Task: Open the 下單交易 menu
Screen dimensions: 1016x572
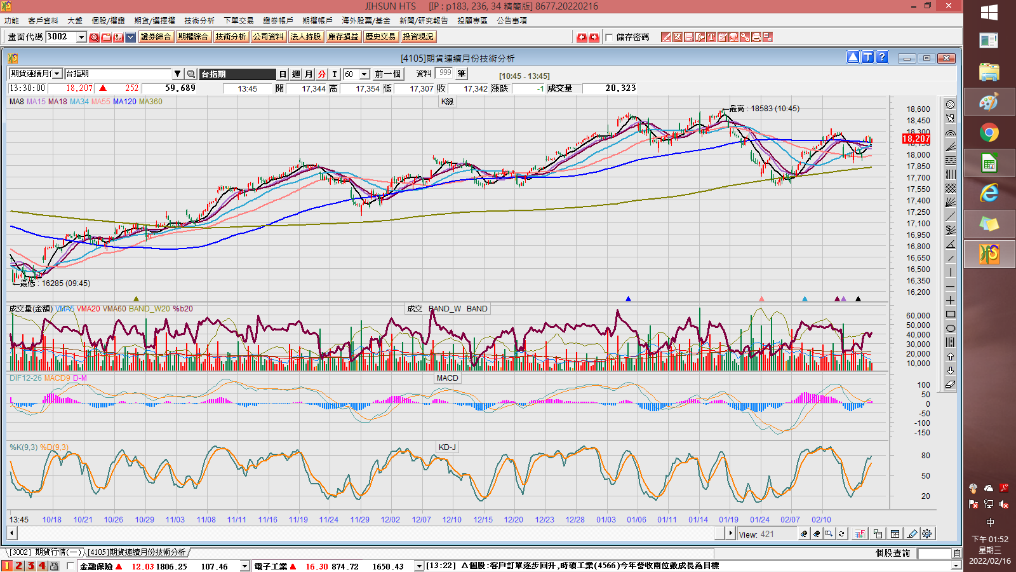Action: pyautogui.click(x=239, y=21)
